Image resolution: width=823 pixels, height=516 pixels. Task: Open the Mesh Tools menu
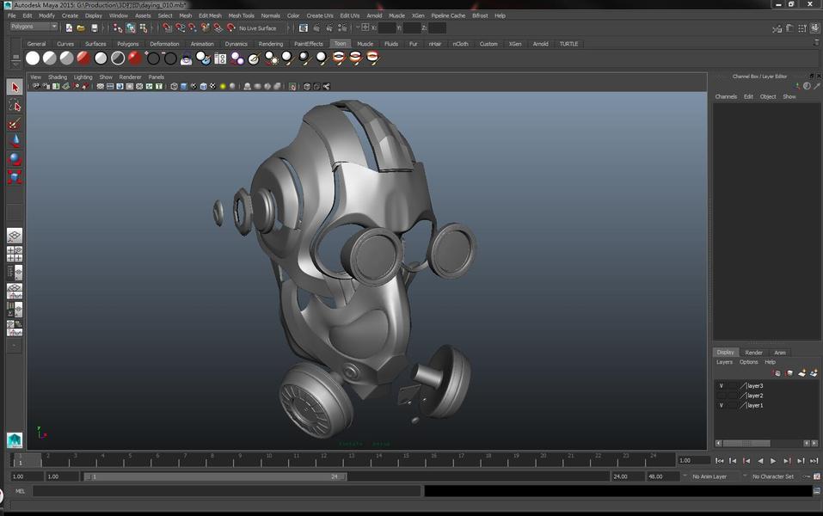[242, 15]
